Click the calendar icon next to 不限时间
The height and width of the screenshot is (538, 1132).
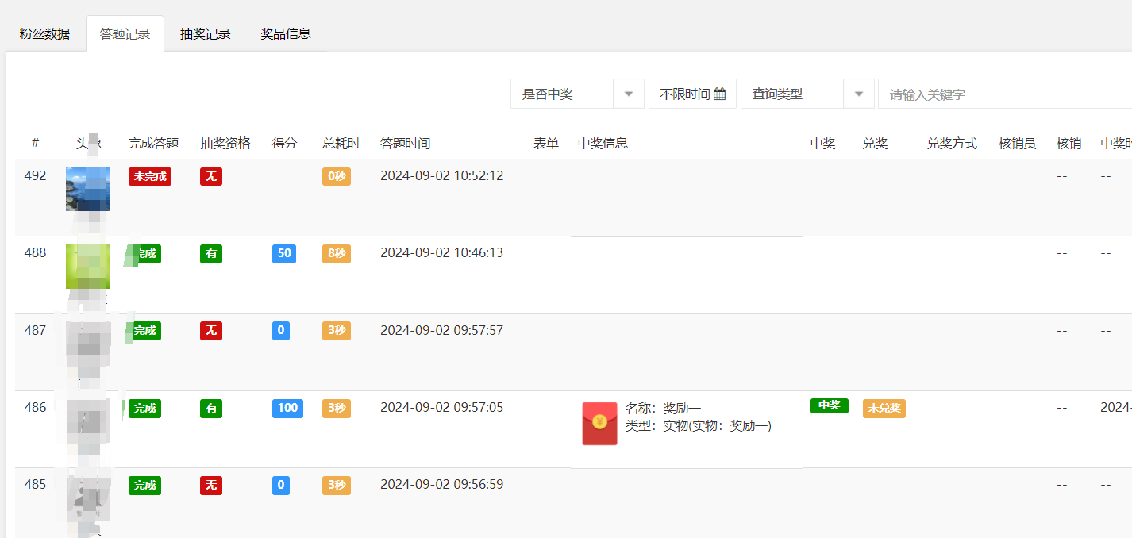click(x=719, y=94)
